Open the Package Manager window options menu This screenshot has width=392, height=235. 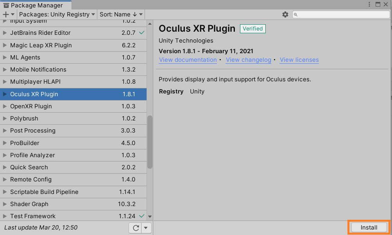[x=369, y=4]
